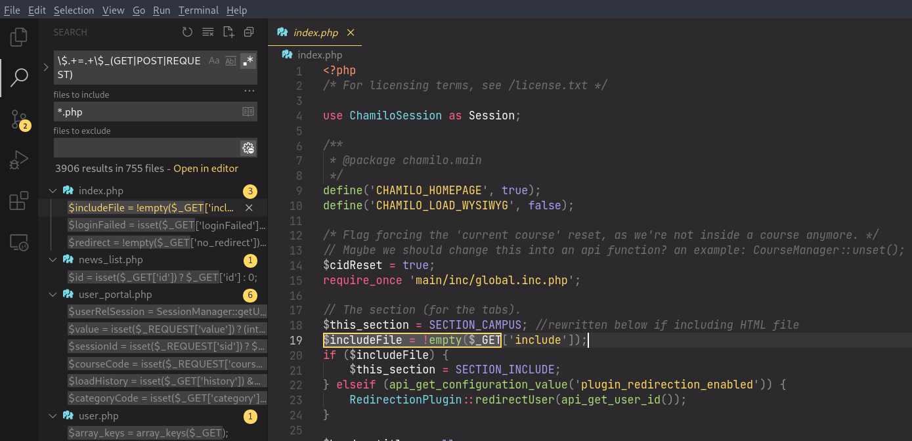Open the Remote Explorer view
The height and width of the screenshot is (441, 912).
[19, 242]
